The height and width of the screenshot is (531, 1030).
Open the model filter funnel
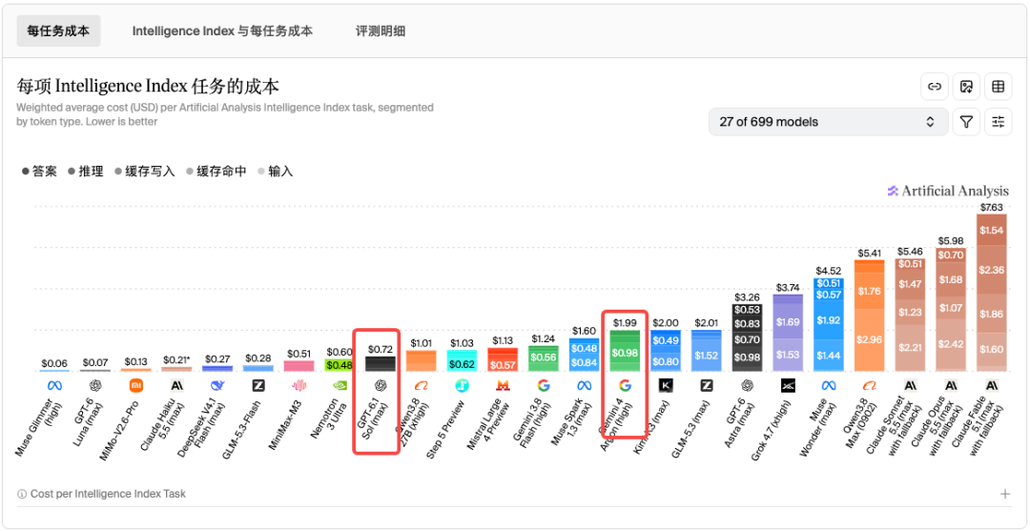966,121
